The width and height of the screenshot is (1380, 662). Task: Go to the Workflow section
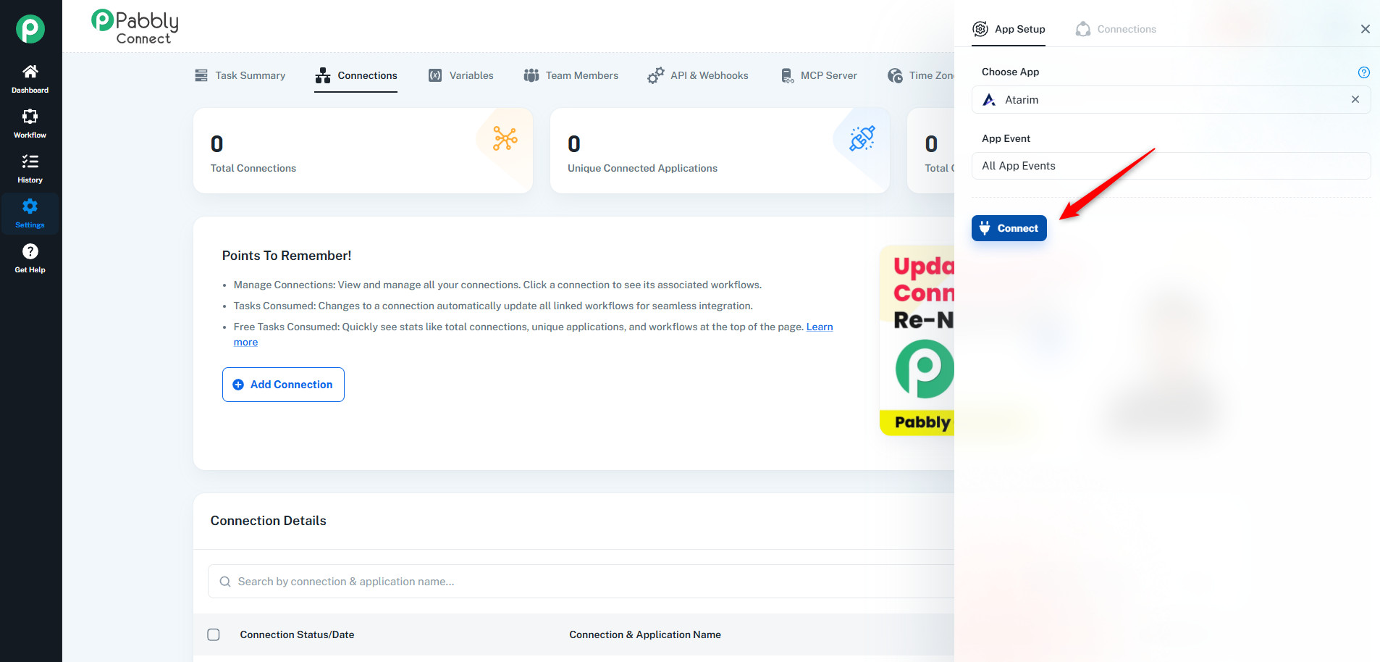pyautogui.click(x=30, y=123)
